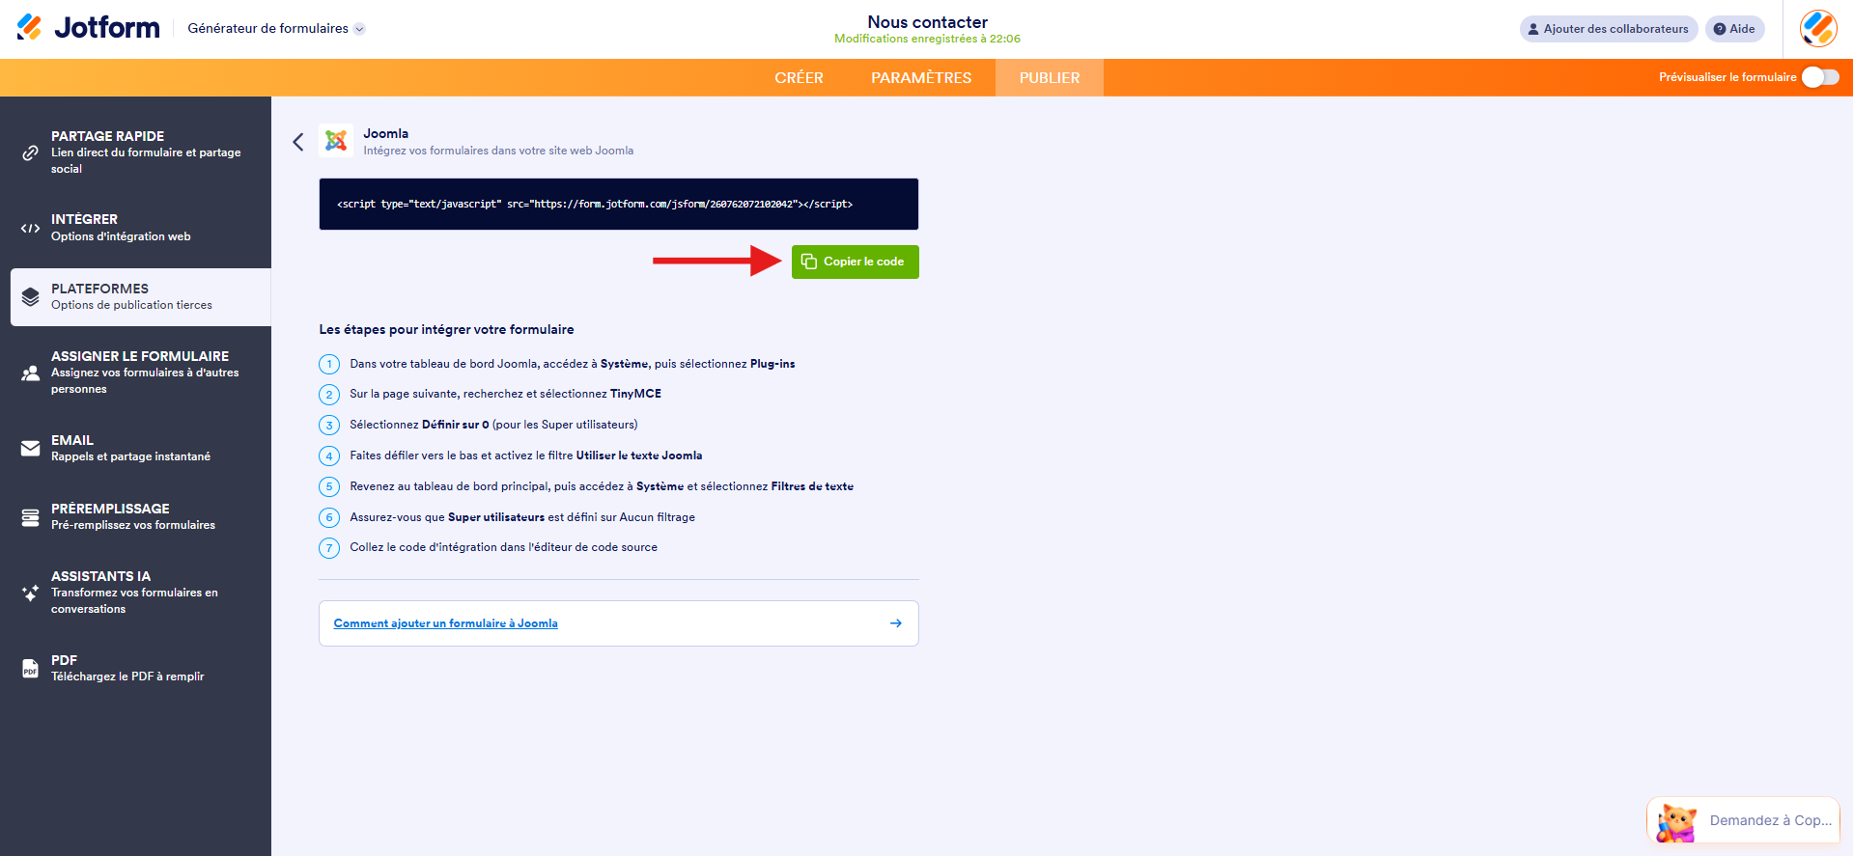Click the Modifications enregistrées à 22:06 status text
Viewport: 1853px width, 856px height.
point(927,39)
